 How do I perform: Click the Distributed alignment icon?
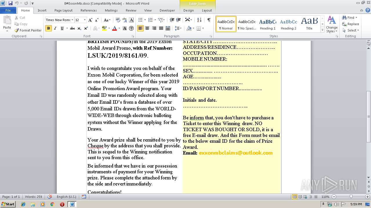pyautogui.click(x=168, y=28)
